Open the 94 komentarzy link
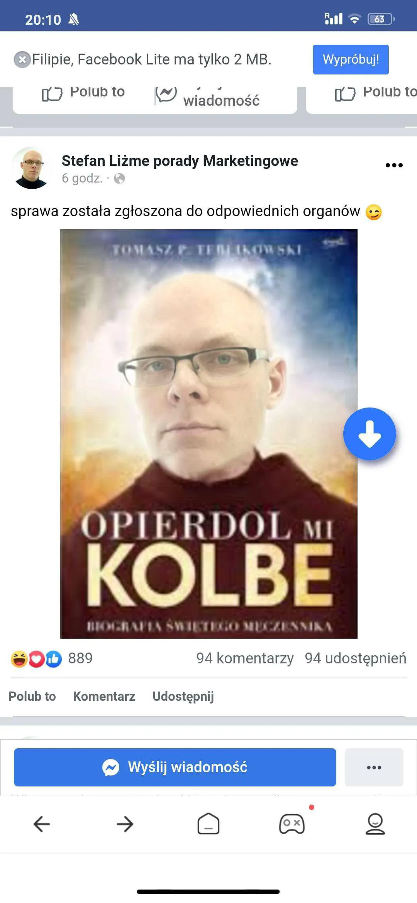 tap(245, 658)
